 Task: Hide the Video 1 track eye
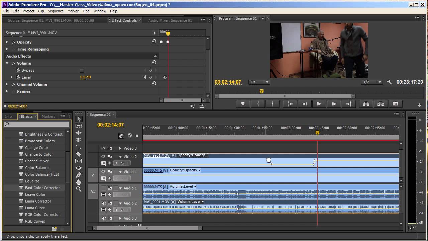(103, 172)
